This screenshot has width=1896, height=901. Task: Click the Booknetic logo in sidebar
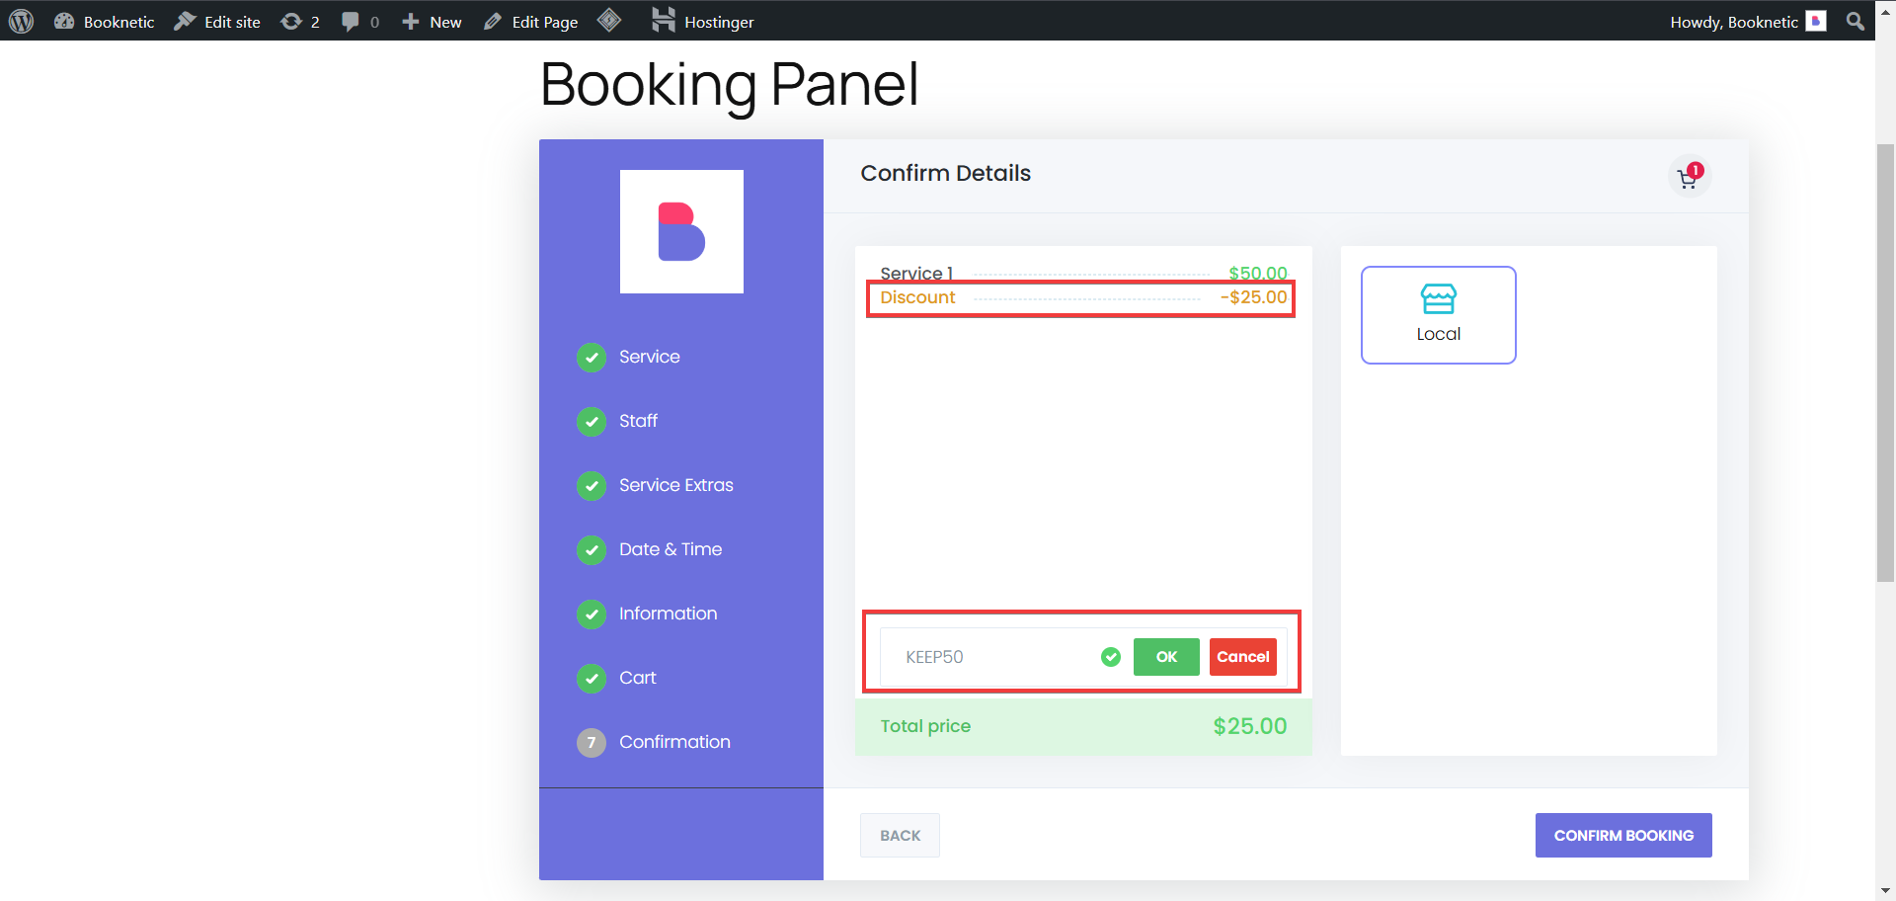click(x=681, y=231)
